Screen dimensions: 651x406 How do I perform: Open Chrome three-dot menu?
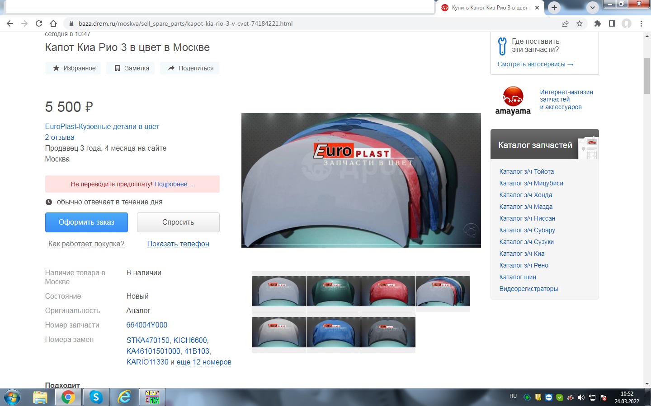pos(641,23)
